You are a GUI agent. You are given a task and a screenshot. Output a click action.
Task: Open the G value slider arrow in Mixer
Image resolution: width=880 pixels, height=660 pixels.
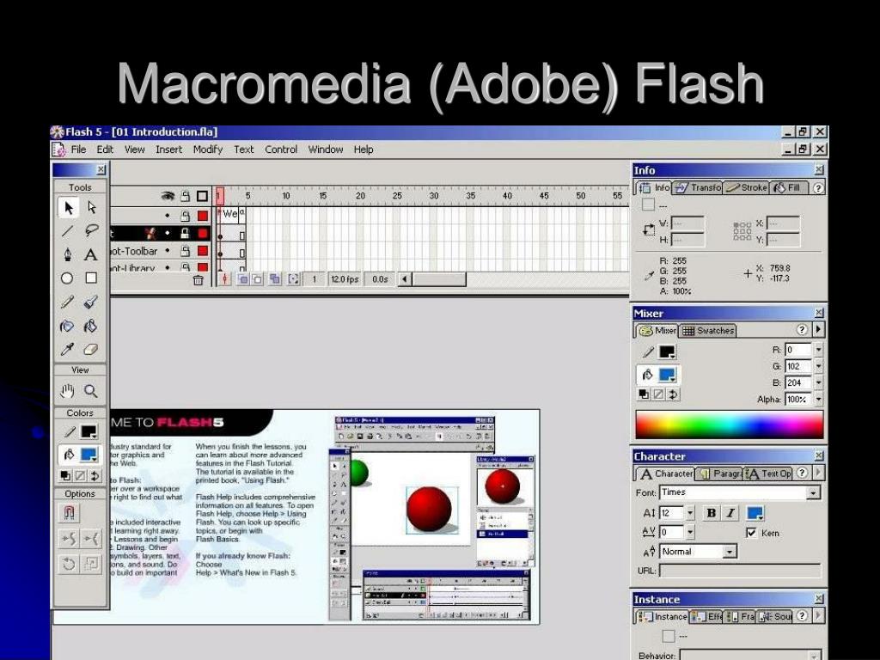(818, 366)
